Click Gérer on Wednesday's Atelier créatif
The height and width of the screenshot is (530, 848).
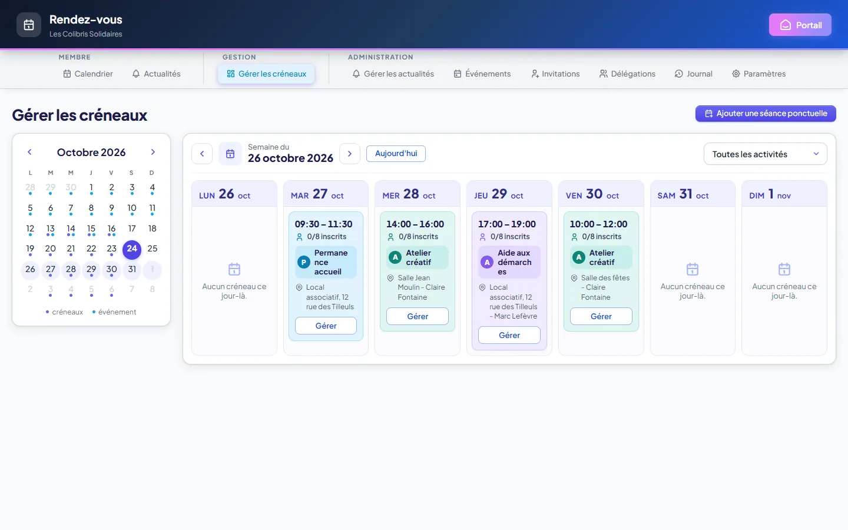tap(418, 316)
